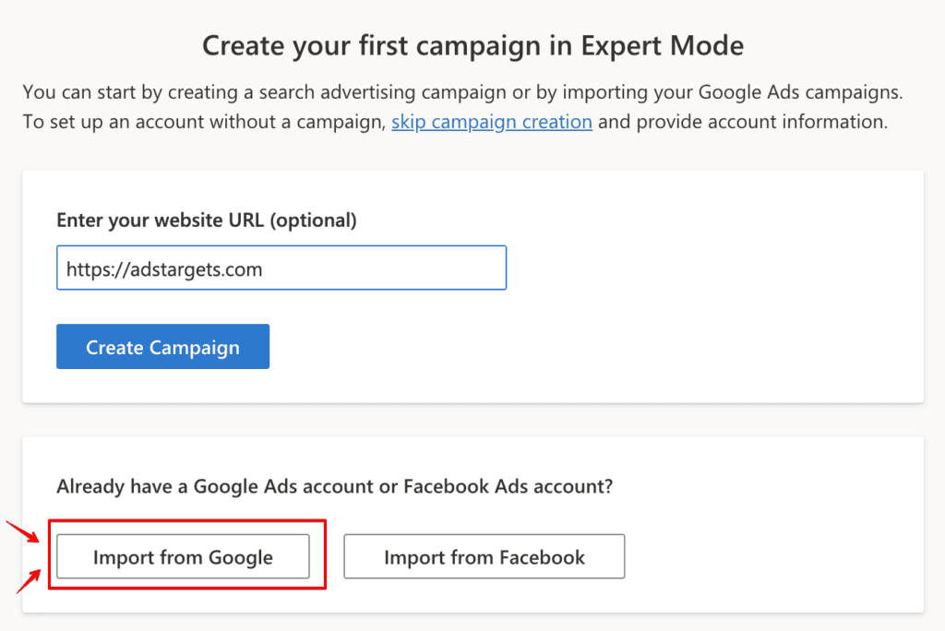Choose Import from Google
945x631 pixels.
point(183,557)
